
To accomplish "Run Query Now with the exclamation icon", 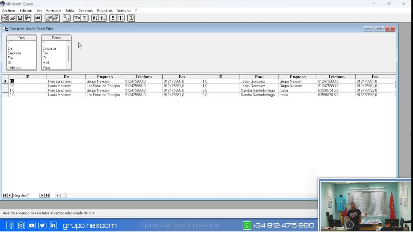I will (x=113, y=18).
